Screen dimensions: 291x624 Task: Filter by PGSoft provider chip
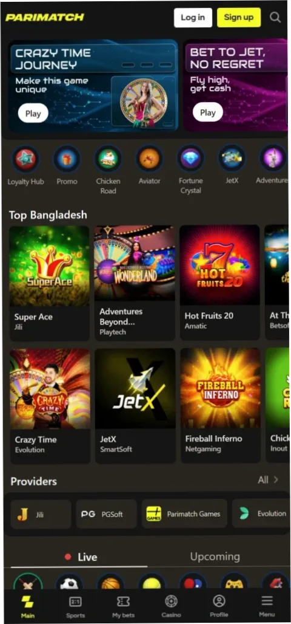106,514
